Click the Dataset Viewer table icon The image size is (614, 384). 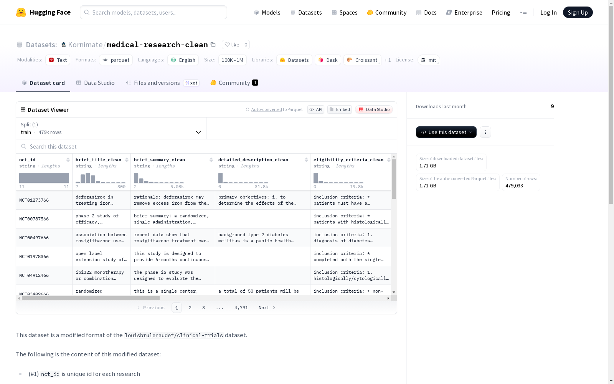point(23,109)
